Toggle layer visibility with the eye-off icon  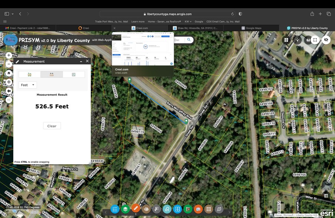[326, 40]
